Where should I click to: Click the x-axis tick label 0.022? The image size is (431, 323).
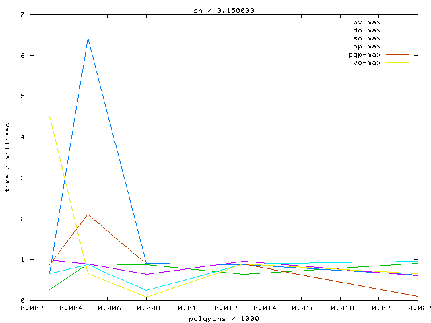(418, 308)
